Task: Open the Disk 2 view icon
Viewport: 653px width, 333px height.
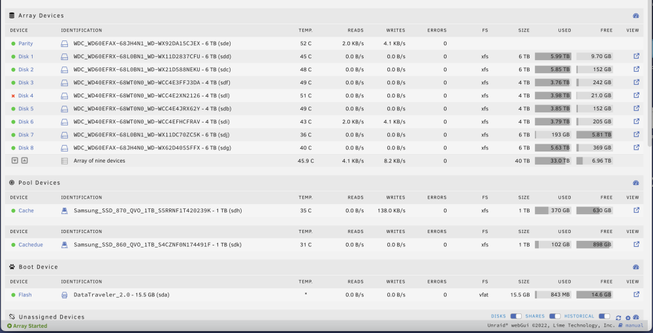Action: tap(636, 69)
